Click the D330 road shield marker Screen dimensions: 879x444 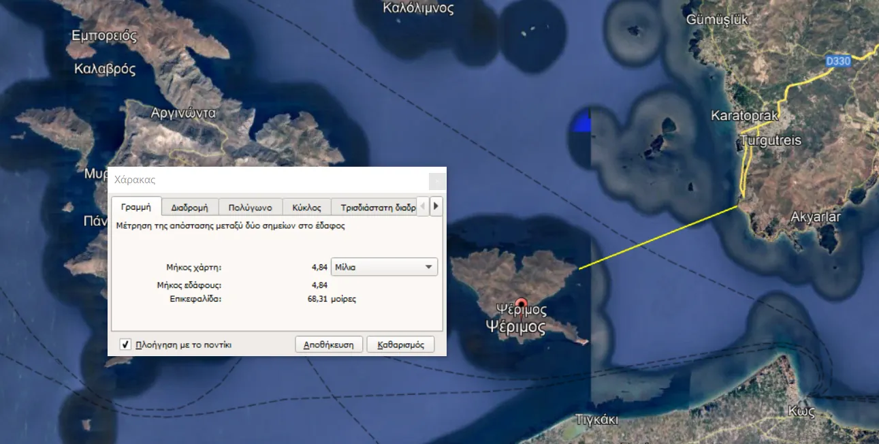(838, 61)
